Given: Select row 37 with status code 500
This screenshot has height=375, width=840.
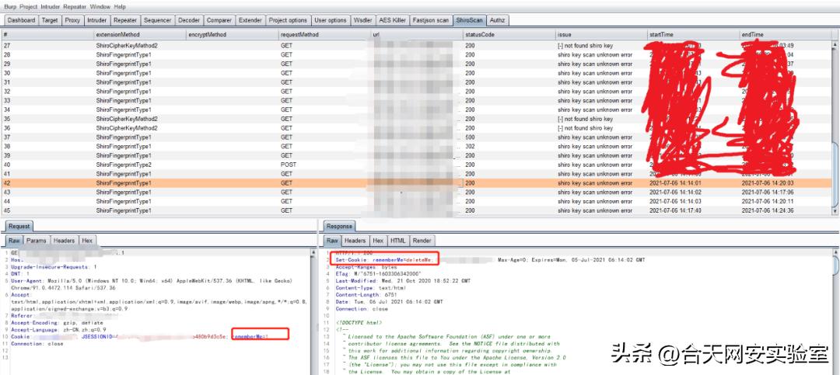Looking at the screenshot, I should coord(471,137).
